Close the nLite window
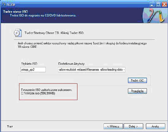 point(164,4)
